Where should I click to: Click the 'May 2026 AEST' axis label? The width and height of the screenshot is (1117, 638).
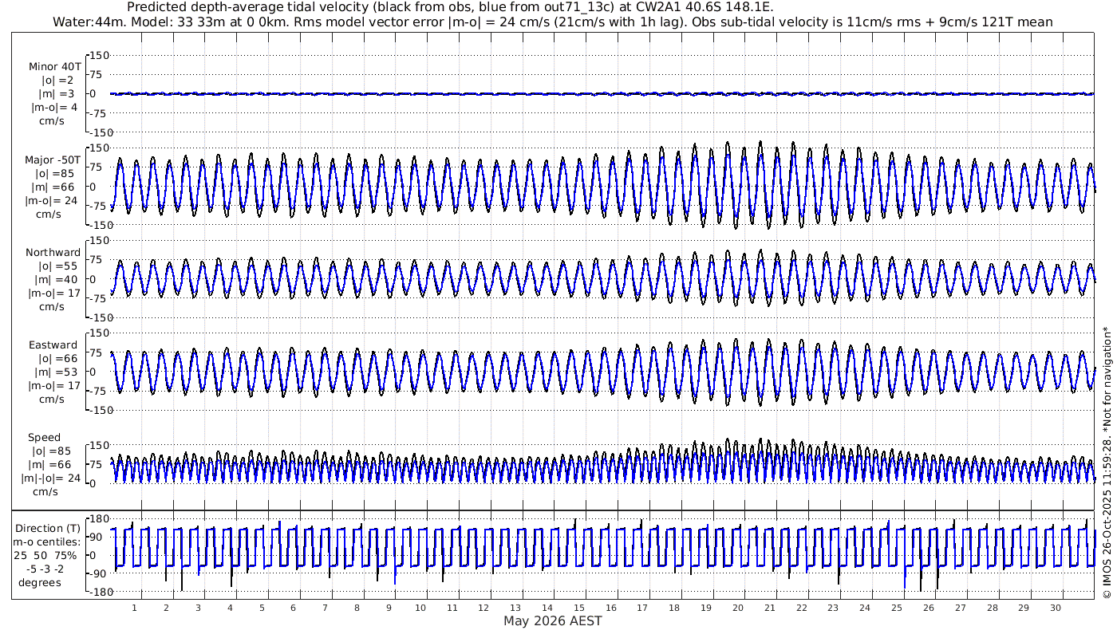[x=552, y=621]
